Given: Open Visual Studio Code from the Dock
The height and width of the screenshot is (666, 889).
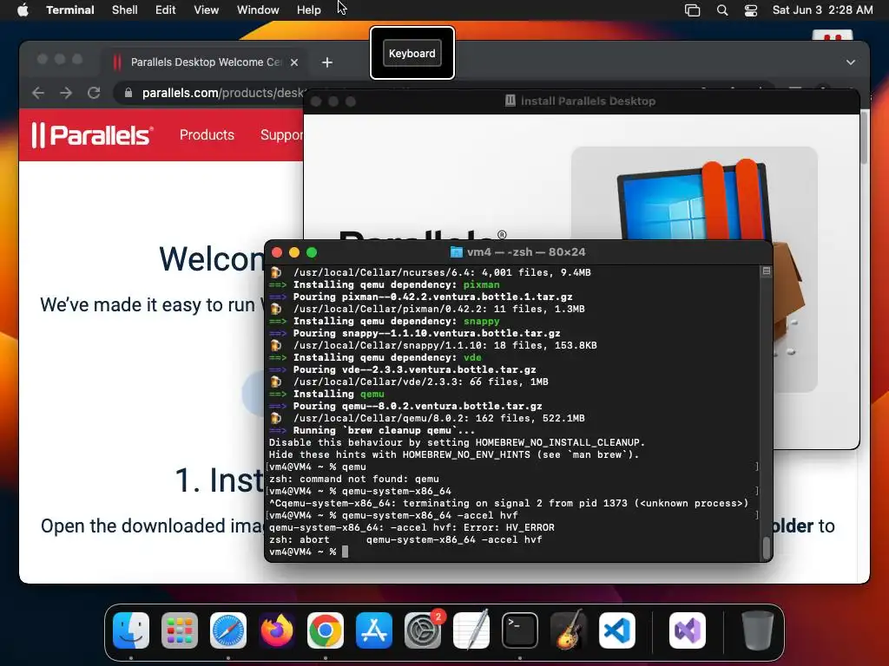Looking at the screenshot, I should 617,630.
